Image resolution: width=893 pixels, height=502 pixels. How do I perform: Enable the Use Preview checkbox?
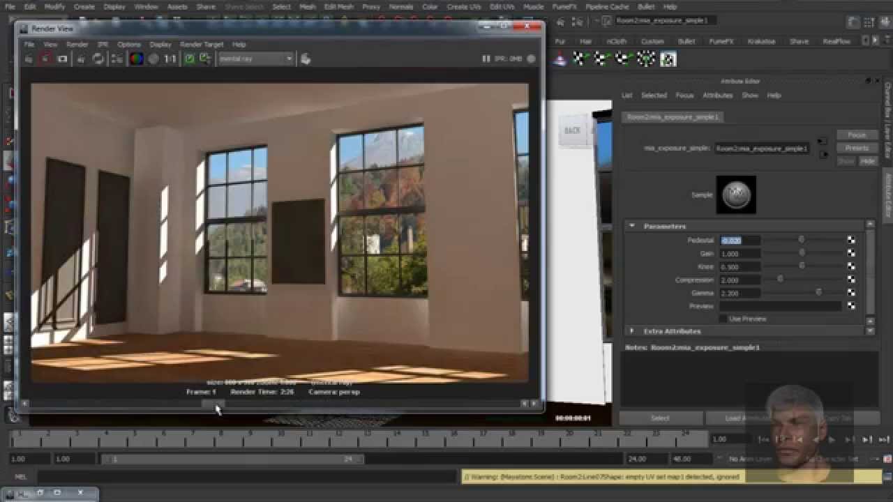[723, 319]
